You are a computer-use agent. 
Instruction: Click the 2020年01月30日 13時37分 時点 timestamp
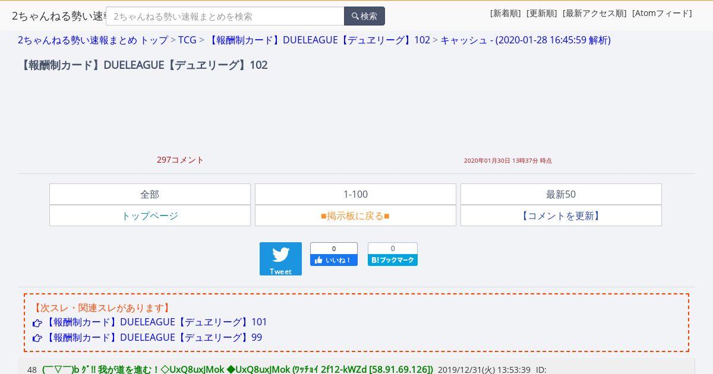pos(508,160)
